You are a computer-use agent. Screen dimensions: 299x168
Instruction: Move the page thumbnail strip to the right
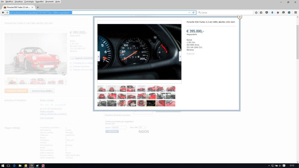66,82
